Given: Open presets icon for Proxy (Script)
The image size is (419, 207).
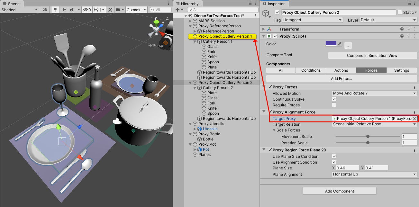Looking at the screenshot, I should (x=408, y=36).
